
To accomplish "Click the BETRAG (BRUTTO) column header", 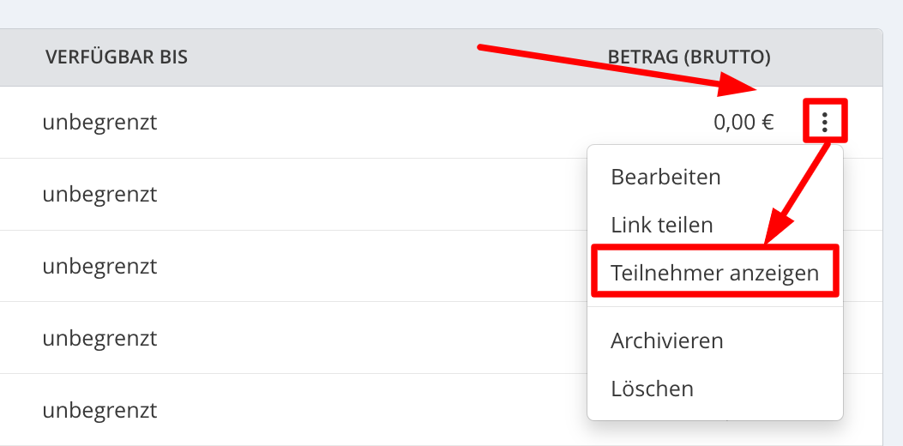I will click(x=689, y=57).
